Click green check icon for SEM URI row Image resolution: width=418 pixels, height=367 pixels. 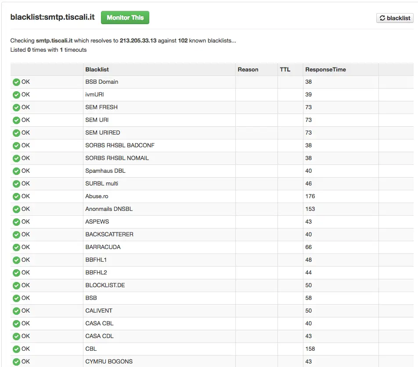coord(16,120)
